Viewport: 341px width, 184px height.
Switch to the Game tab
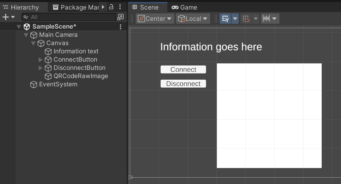tap(184, 7)
